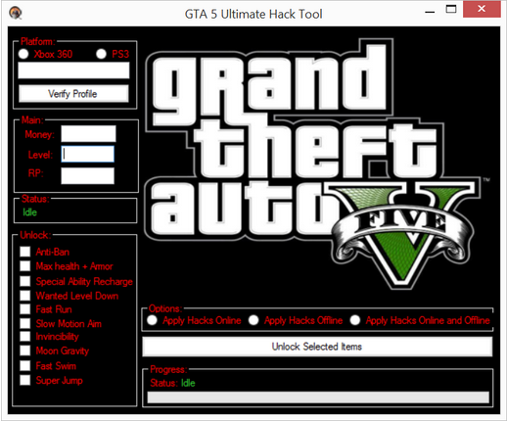Focus the profile name field under Platform

tap(73, 70)
